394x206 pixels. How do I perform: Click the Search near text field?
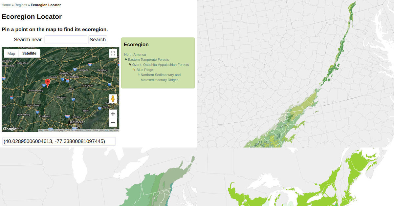pyautogui.click(x=66, y=39)
